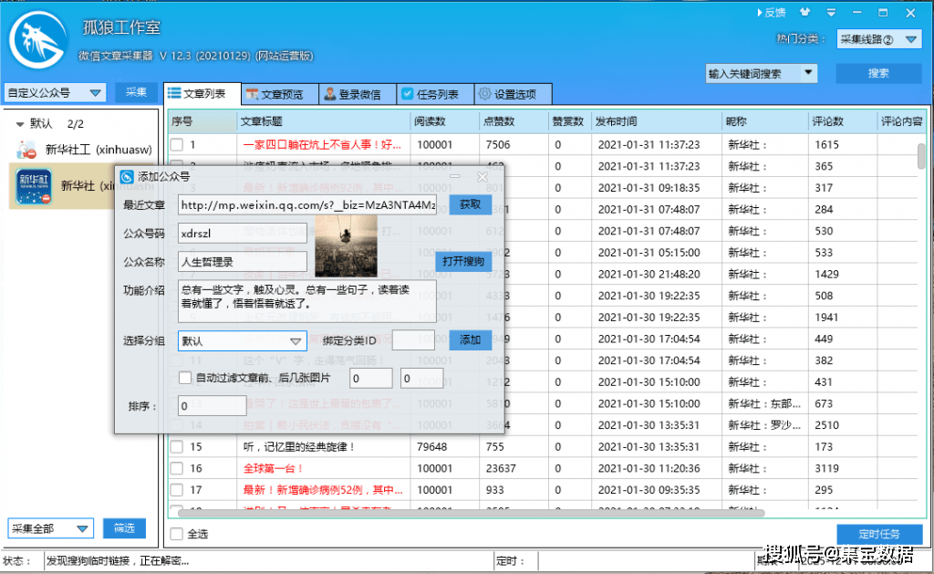Click the nickname cell 新华社：罗沙...
The height and width of the screenshot is (574, 934).
pos(764,425)
